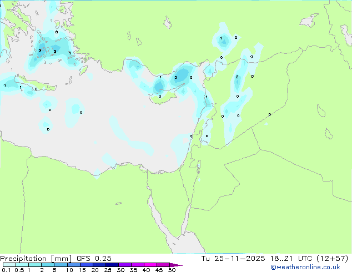Select the 45–50 mm legend swatch

pyautogui.click(x=163, y=265)
